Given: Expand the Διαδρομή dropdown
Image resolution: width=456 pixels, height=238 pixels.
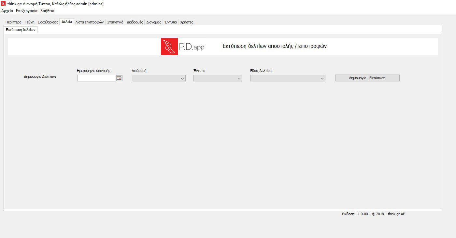Looking at the screenshot, I should pos(159,78).
